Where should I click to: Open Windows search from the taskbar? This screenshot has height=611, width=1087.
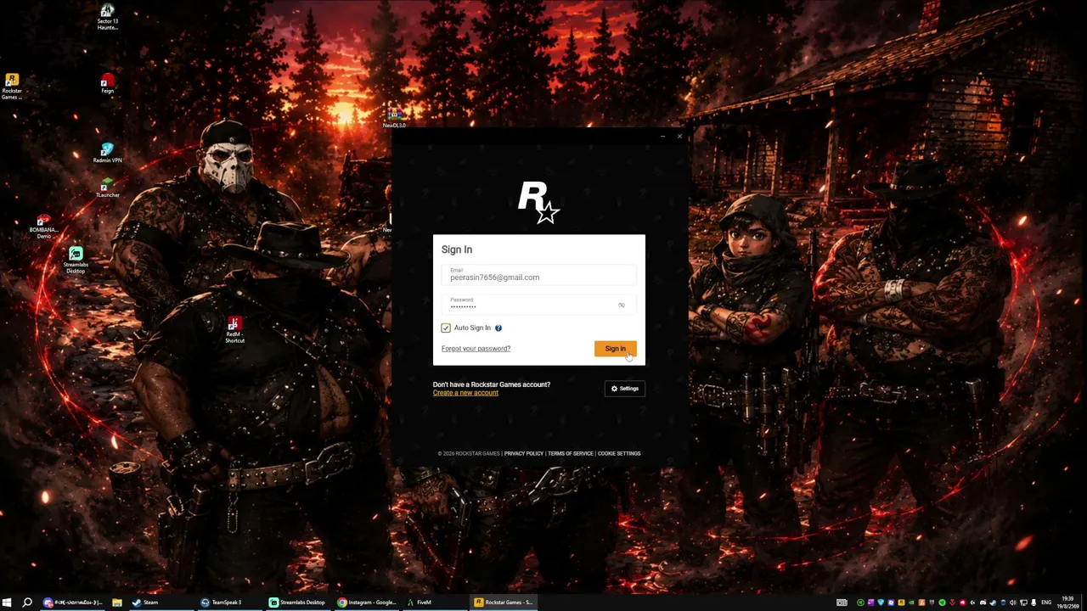[27, 603]
